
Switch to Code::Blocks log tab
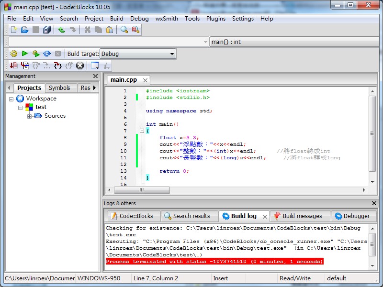pyautogui.click(x=134, y=216)
